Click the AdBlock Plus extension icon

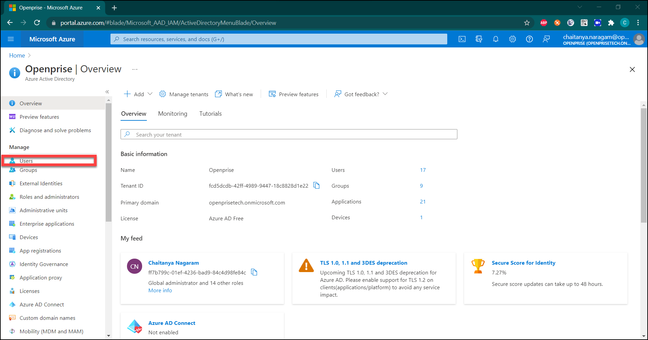click(544, 23)
